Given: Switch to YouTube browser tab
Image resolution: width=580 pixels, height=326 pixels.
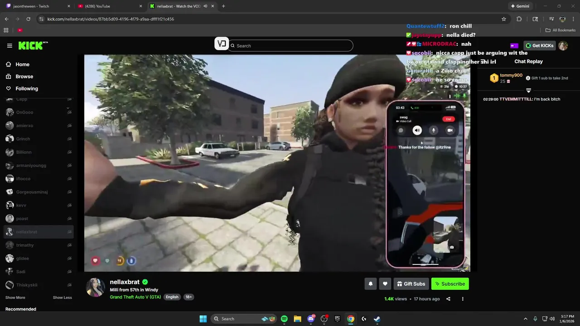Looking at the screenshot, I should pos(110,6).
